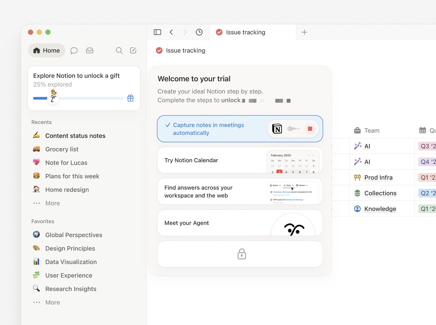Image resolution: width=436 pixels, height=325 pixels.
Task: Open Global Perspectives favorite
Action: click(74, 235)
